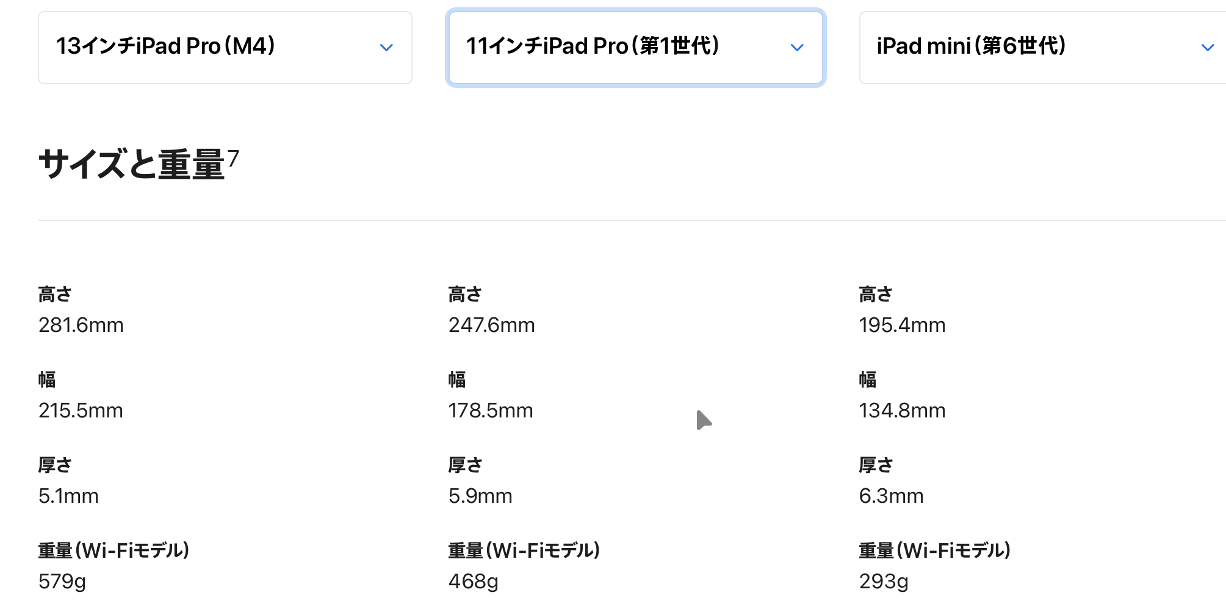Screen dimensions: 1226x606
Task: Click the chevron on the first model dropdown
Action: (x=386, y=47)
